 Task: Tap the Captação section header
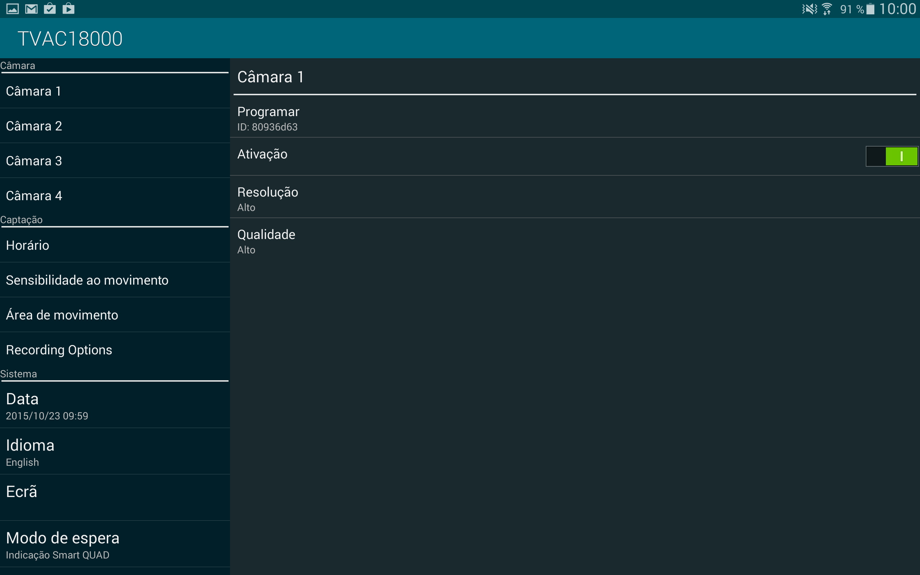tap(21, 220)
